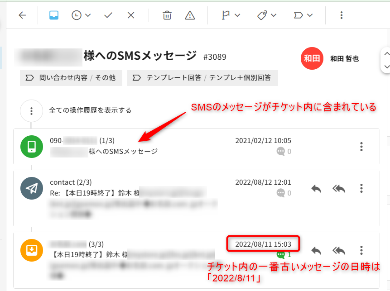Click the green SMS phone icon
The height and width of the screenshot is (291, 390).
[32, 147]
